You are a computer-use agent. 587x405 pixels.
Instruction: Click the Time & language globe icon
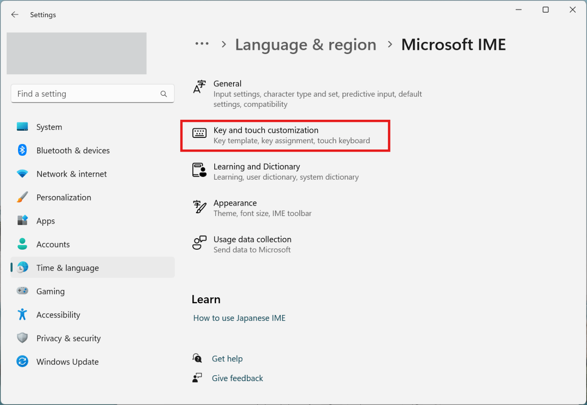click(x=23, y=267)
